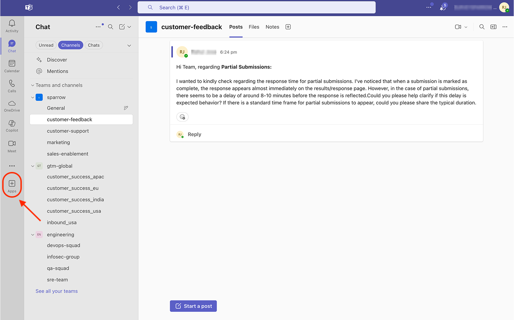Open the Apps store icon

coord(12,186)
